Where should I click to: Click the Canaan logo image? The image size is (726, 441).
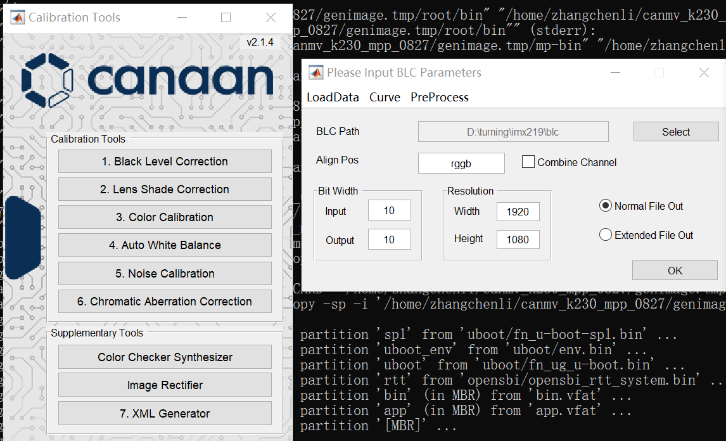(148, 80)
